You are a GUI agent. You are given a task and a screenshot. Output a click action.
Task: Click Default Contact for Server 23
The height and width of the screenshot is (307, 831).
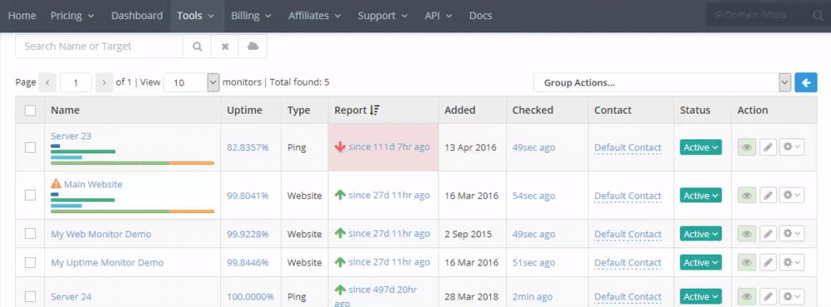(627, 148)
